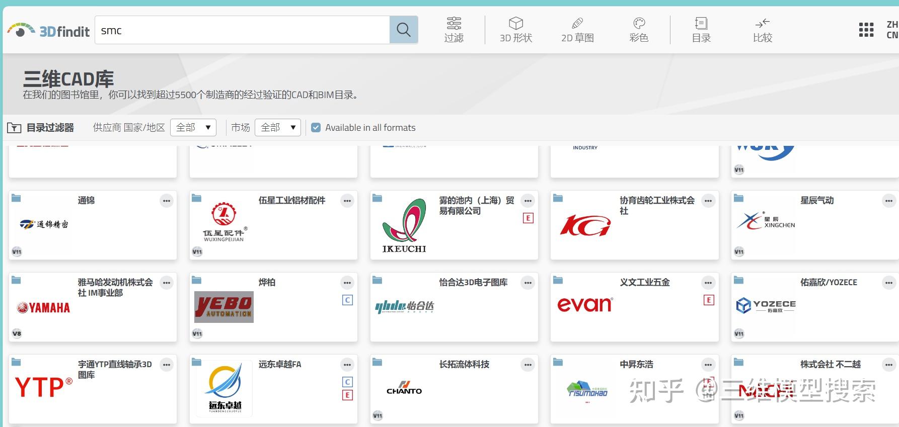The image size is (899, 427).
Task: Open the YEBO Automation logo thumbnail
Action: (x=224, y=307)
